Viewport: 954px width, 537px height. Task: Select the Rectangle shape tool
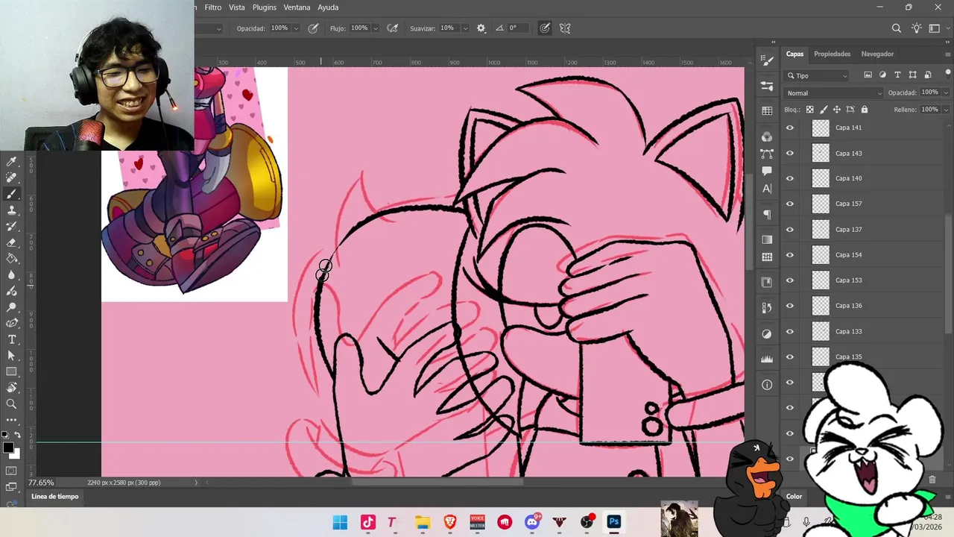pos(11,371)
